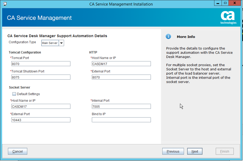Image resolution: width=243 pixels, height=161 pixels.
Task: Select the HTTP Host Name or IP field
Action: [121, 64]
